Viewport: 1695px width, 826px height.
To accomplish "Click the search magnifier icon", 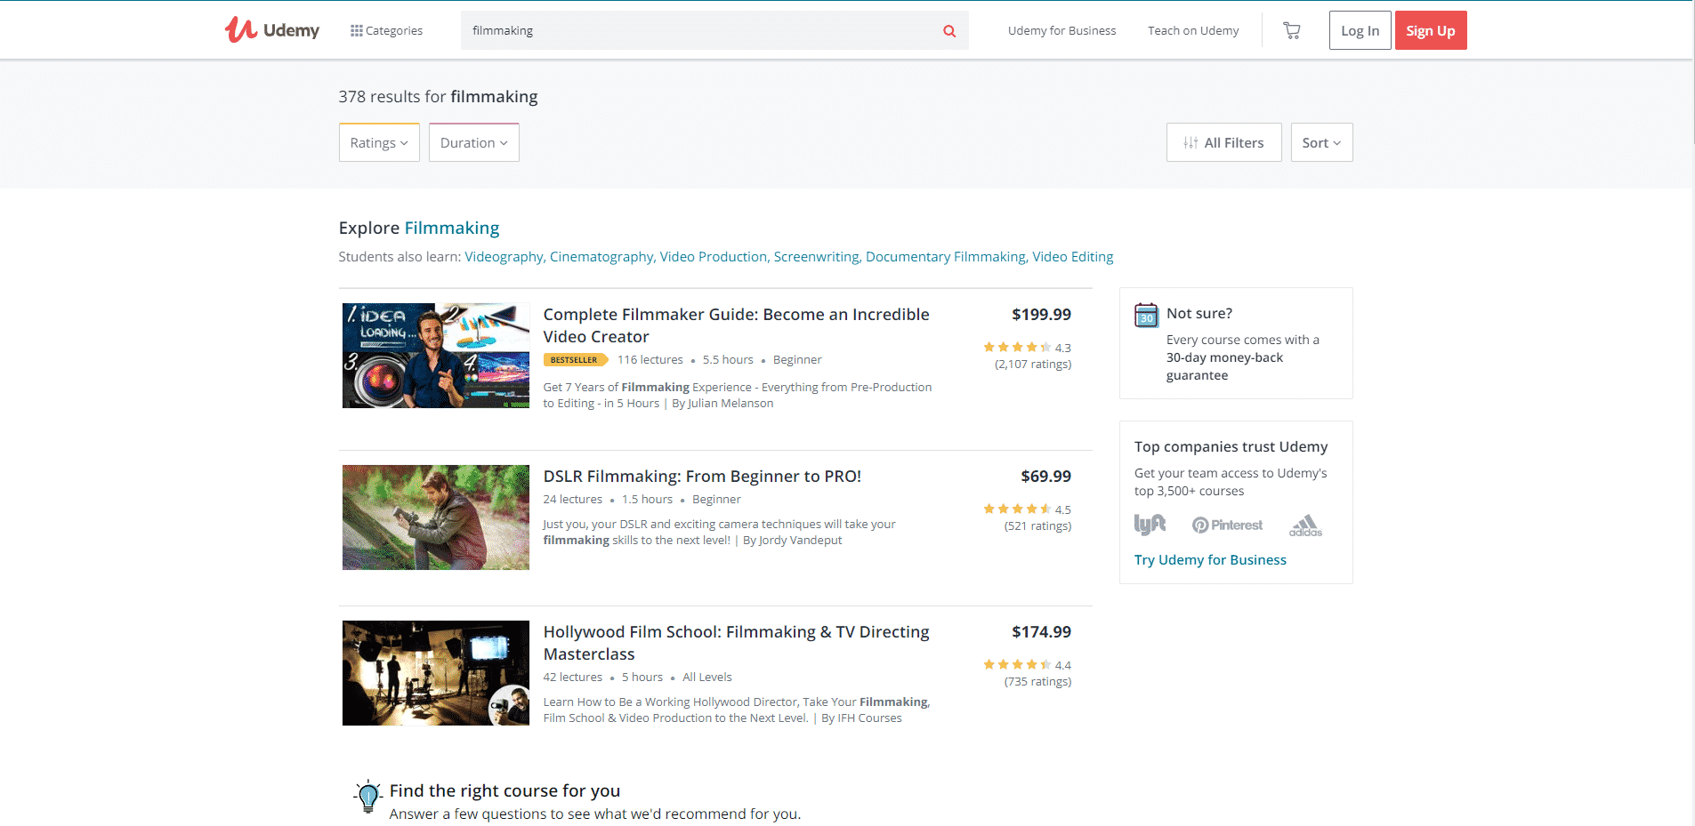I will click(949, 31).
